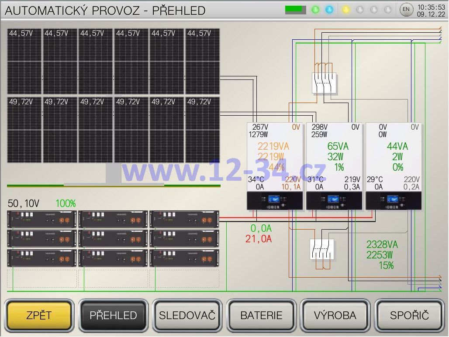Click the green status LED indicator
The height and width of the screenshot is (337, 449).
[315, 10]
